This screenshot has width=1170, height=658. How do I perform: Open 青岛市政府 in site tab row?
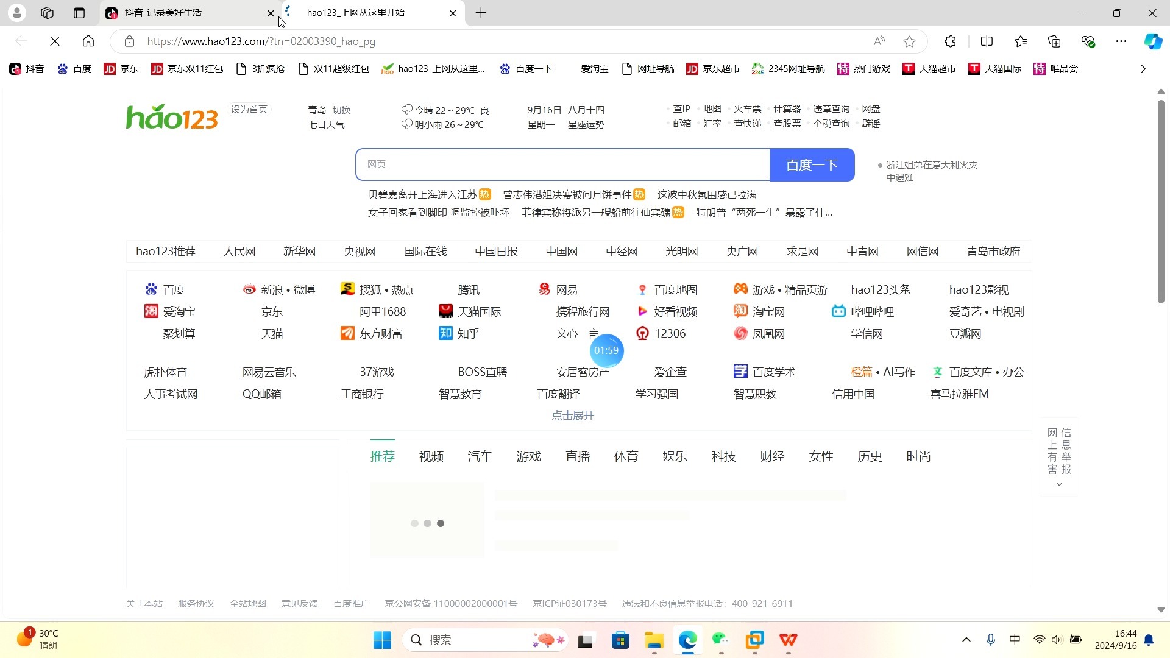coord(993,252)
